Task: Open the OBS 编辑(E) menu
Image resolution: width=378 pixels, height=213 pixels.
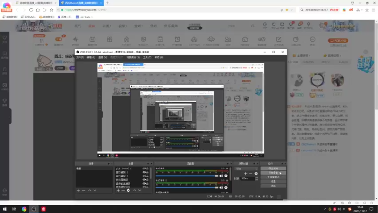Action: pyautogui.click(x=91, y=57)
